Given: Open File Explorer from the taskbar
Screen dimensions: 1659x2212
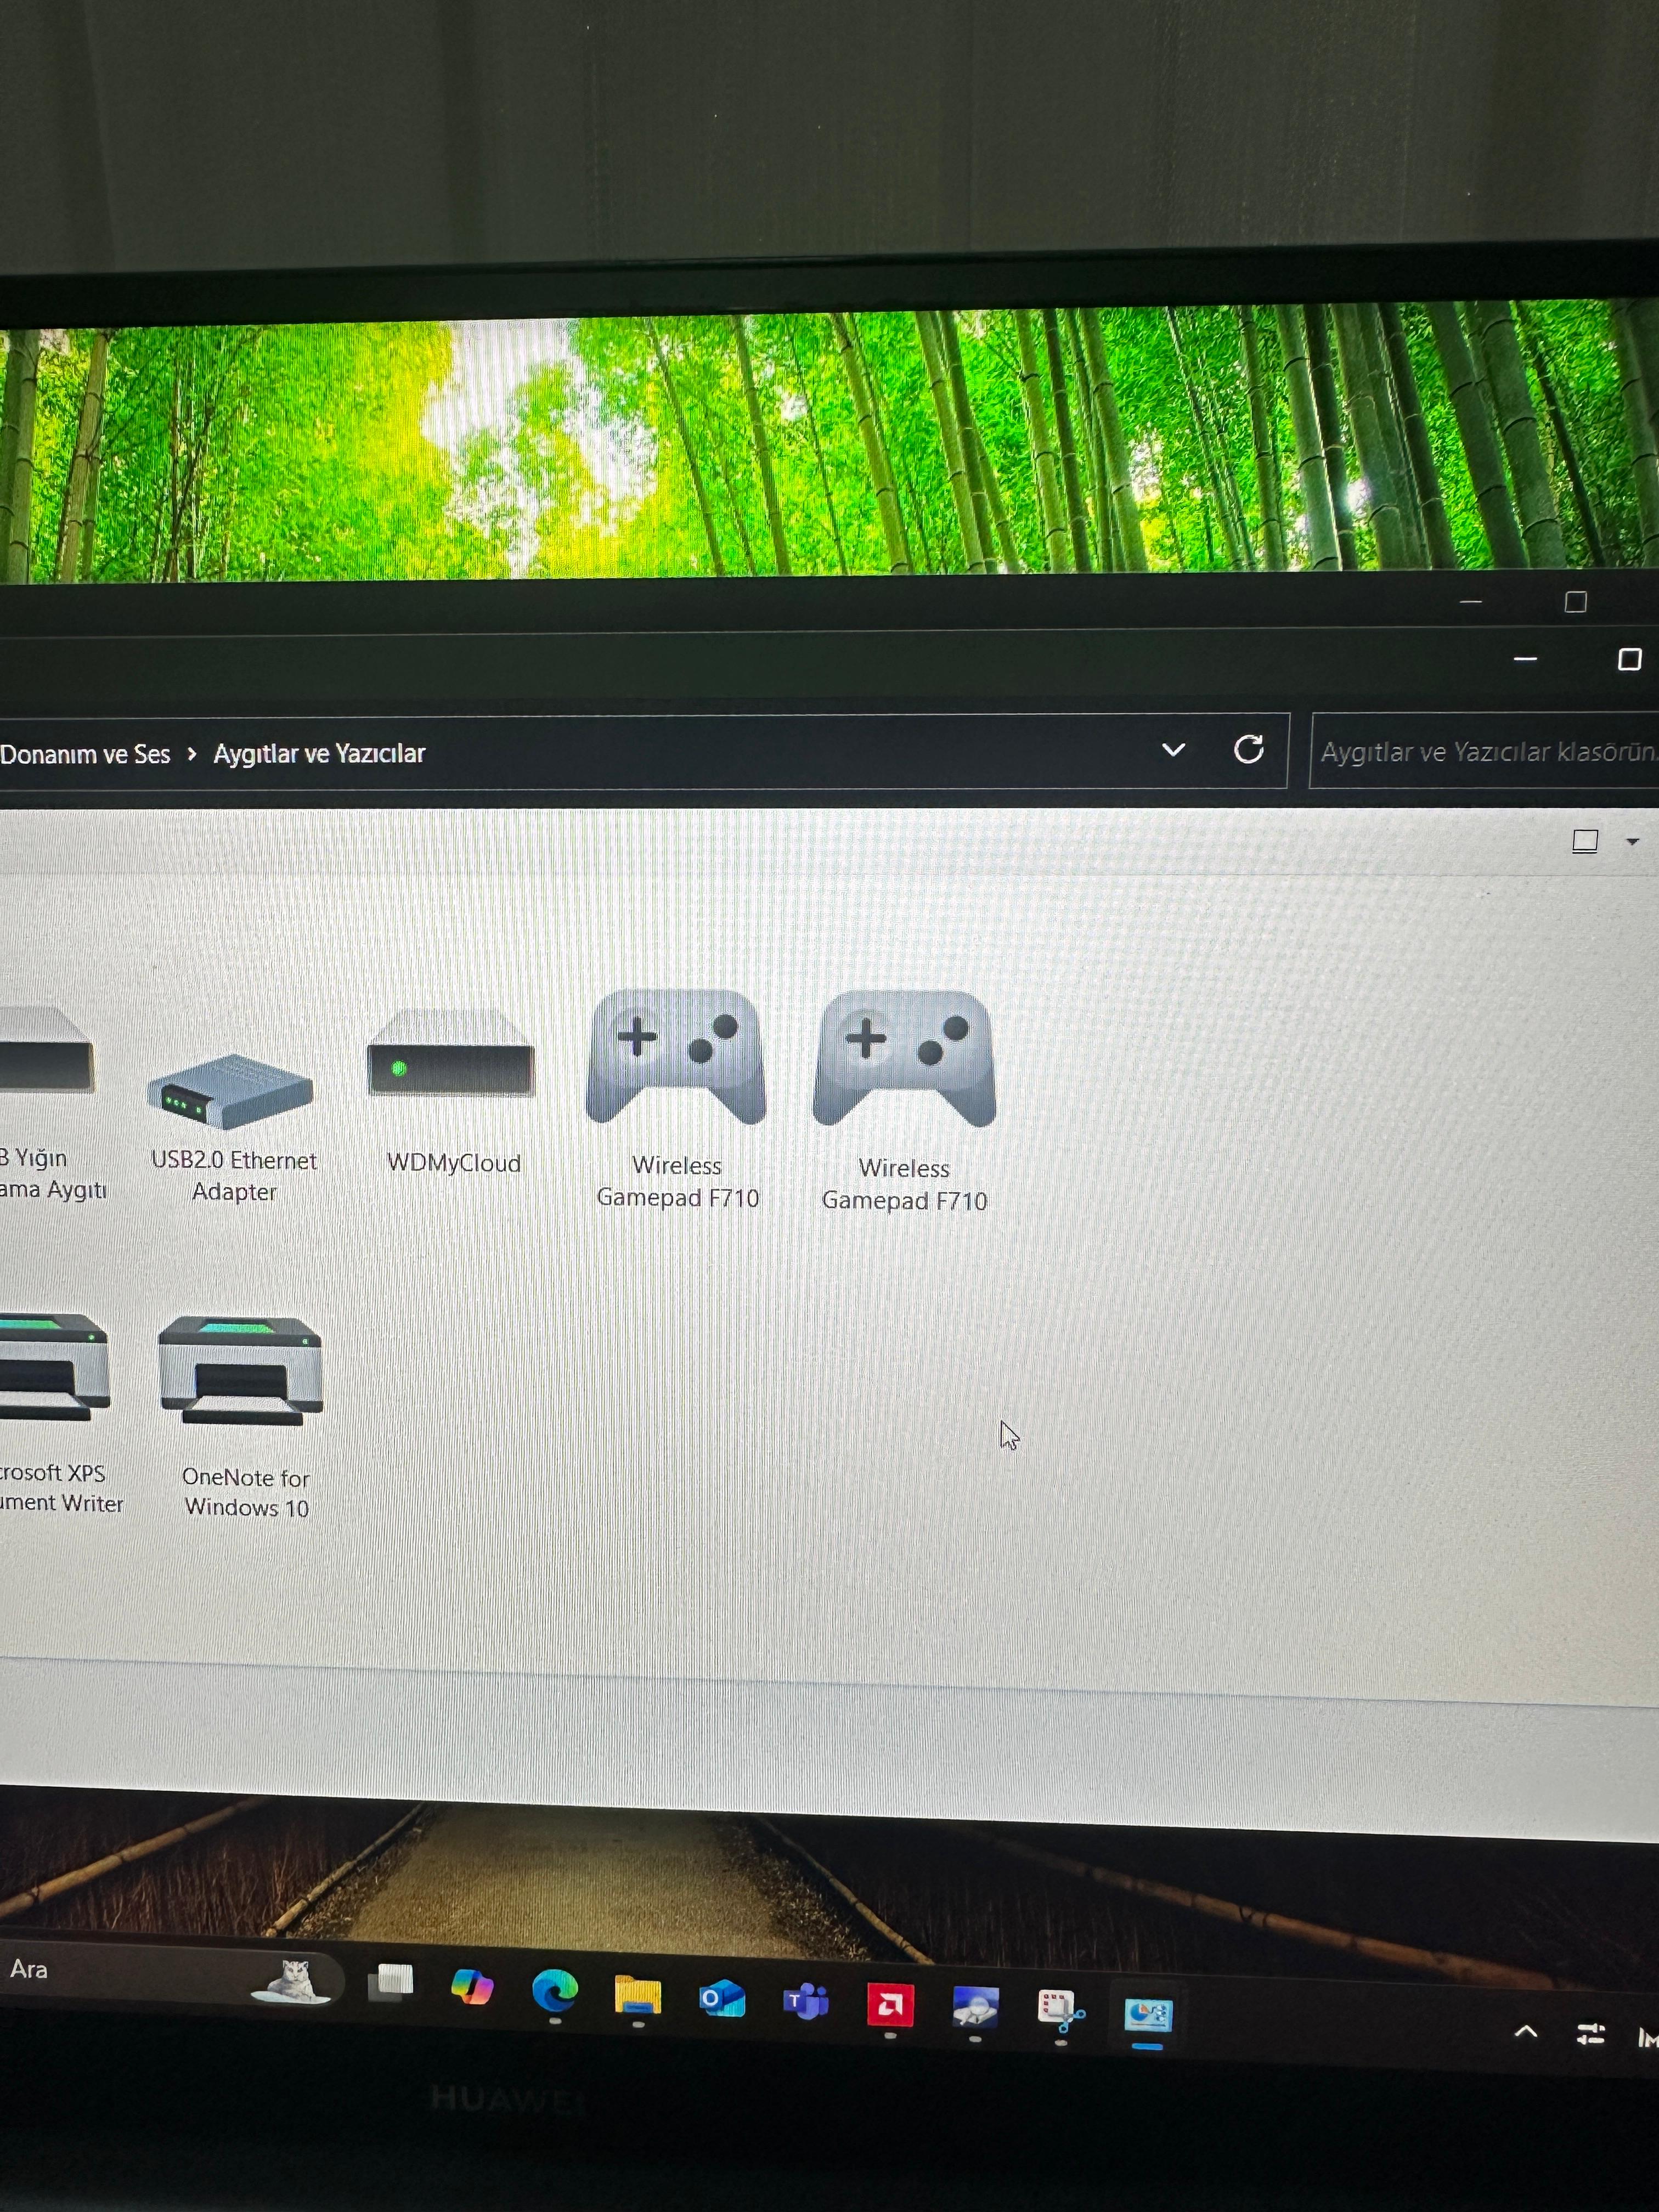Looking at the screenshot, I should coord(637,1995).
